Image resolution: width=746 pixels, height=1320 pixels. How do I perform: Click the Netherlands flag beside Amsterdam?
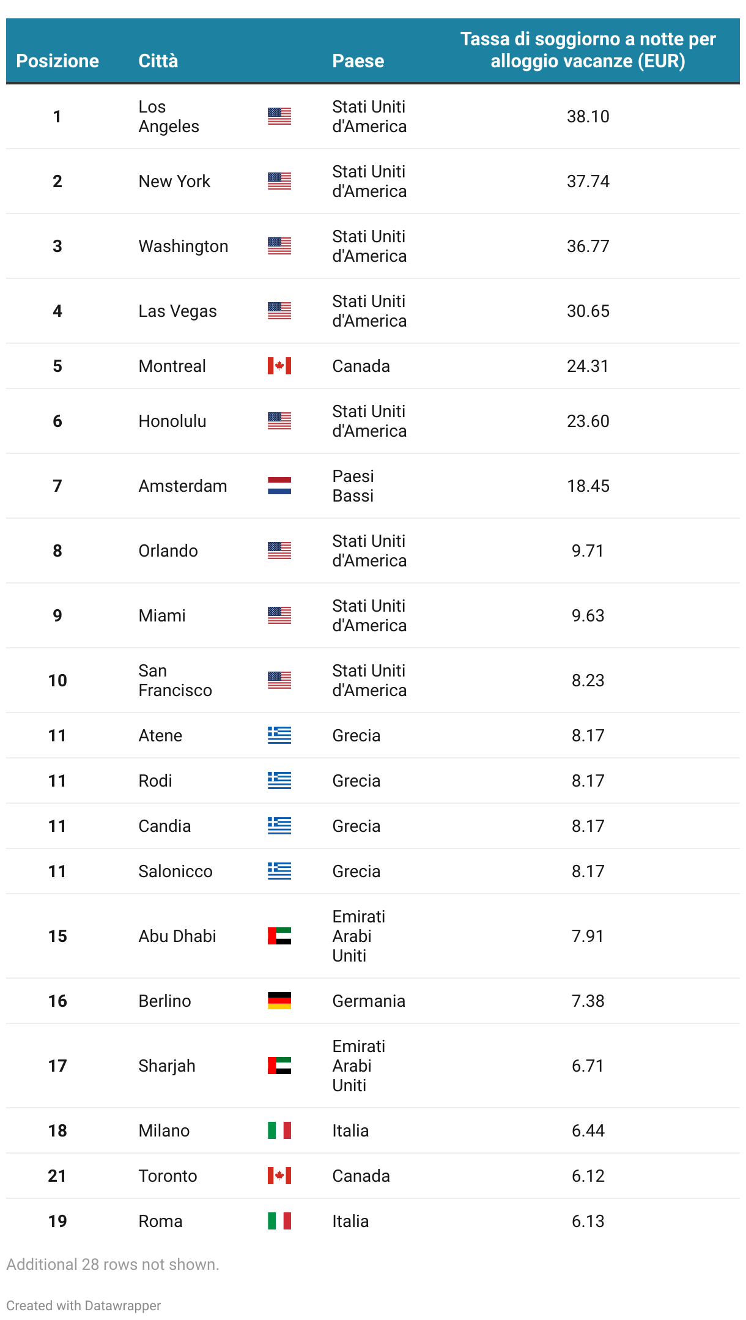(279, 486)
